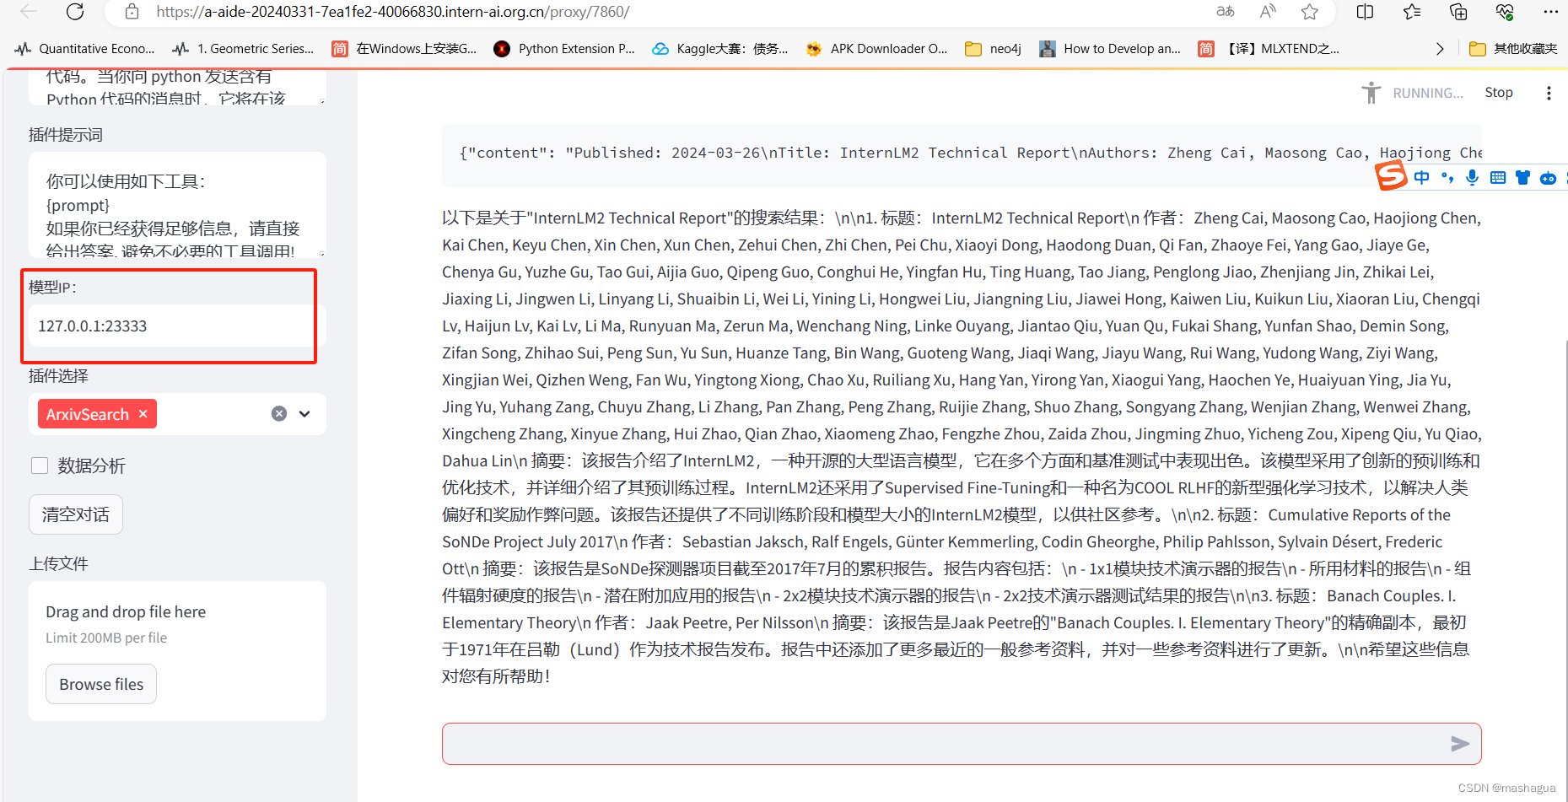Open browser essentials heart icon
This screenshot has width=1568, height=802.
[1505, 12]
